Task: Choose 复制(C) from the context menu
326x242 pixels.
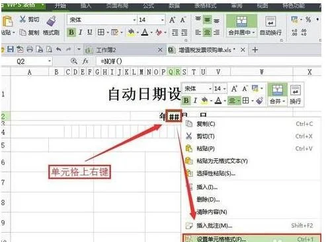Action: tap(251, 124)
